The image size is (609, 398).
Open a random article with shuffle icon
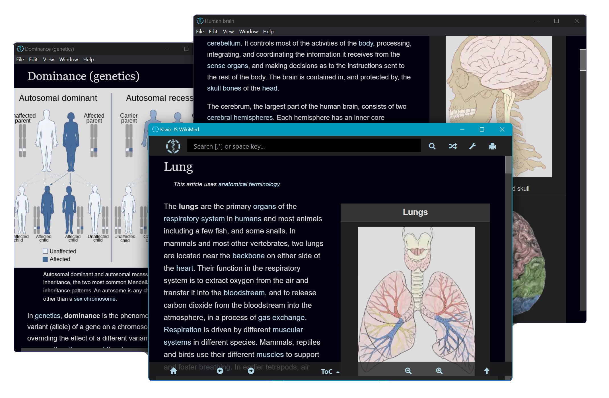click(x=453, y=146)
